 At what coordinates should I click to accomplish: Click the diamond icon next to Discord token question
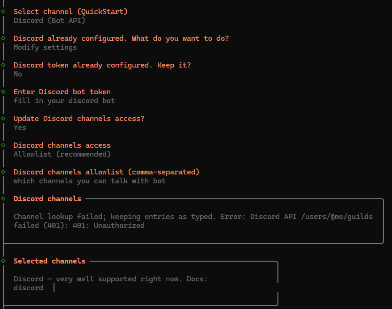(x=4, y=65)
